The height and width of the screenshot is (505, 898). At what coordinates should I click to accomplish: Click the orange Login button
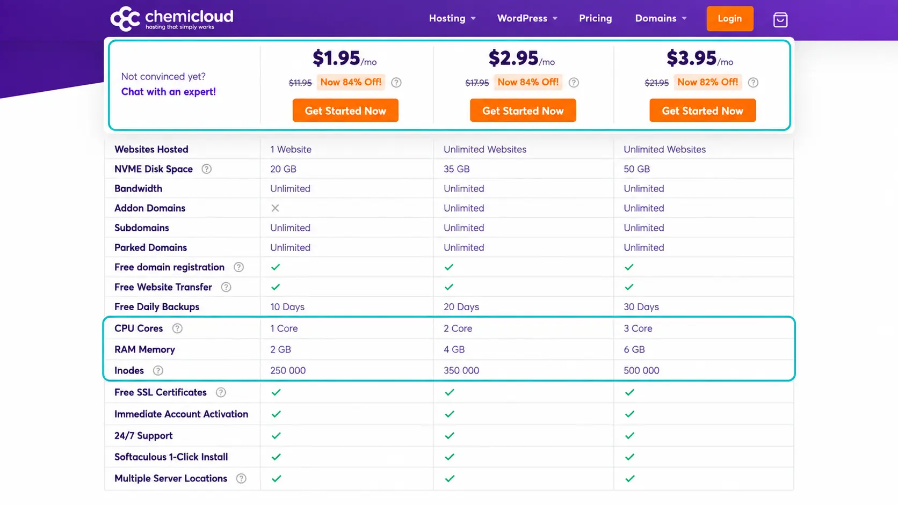tap(730, 19)
